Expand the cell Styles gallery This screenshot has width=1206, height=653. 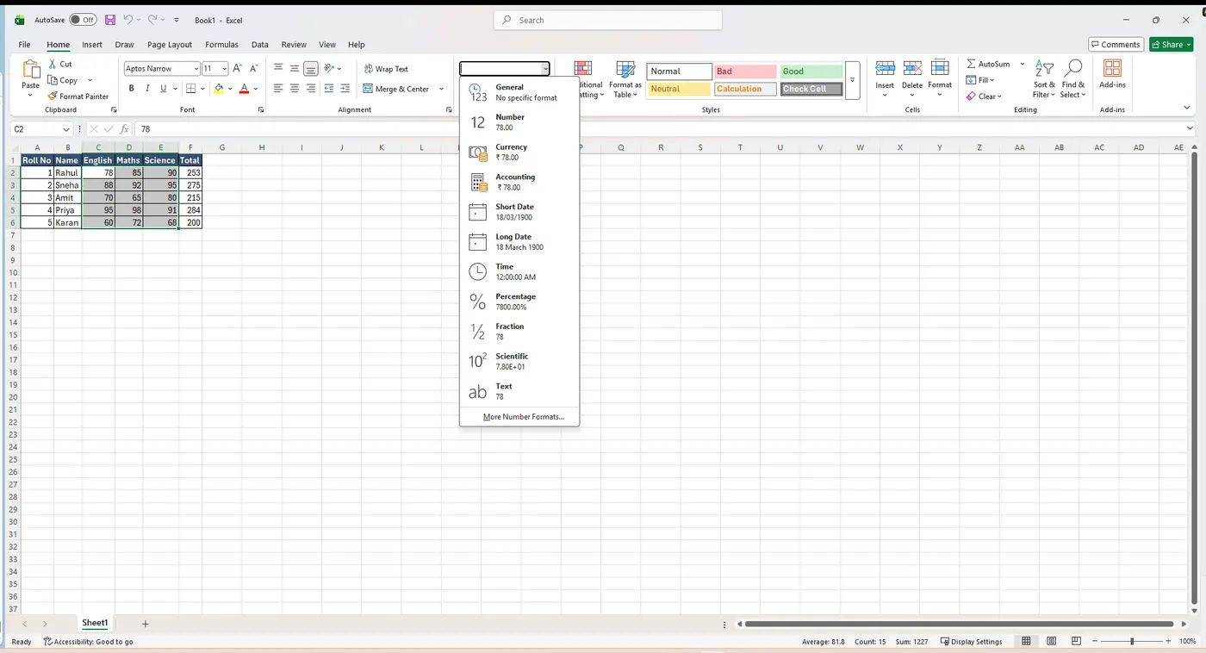852,80
